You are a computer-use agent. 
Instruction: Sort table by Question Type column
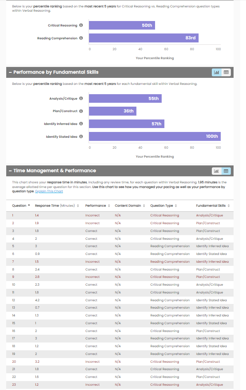(x=163, y=206)
